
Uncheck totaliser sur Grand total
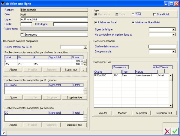pos(133,22)
